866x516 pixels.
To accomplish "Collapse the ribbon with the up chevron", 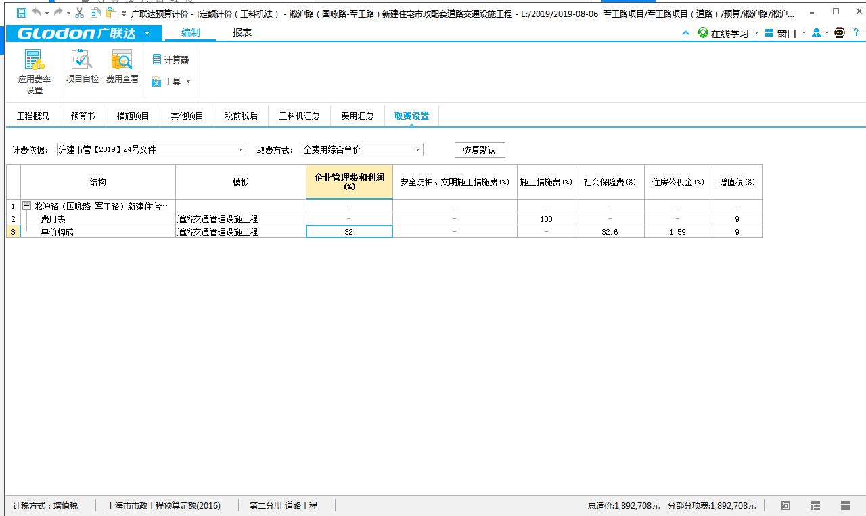I will click(x=686, y=33).
